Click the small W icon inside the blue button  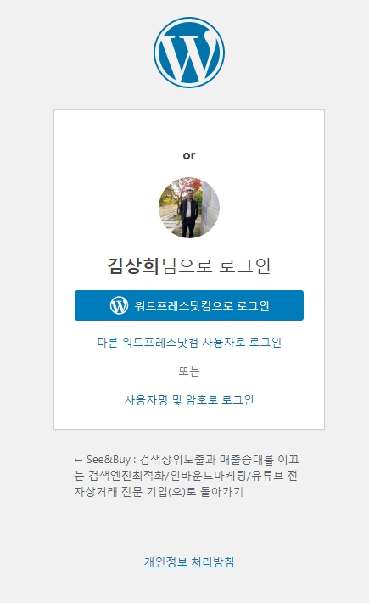(119, 305)
